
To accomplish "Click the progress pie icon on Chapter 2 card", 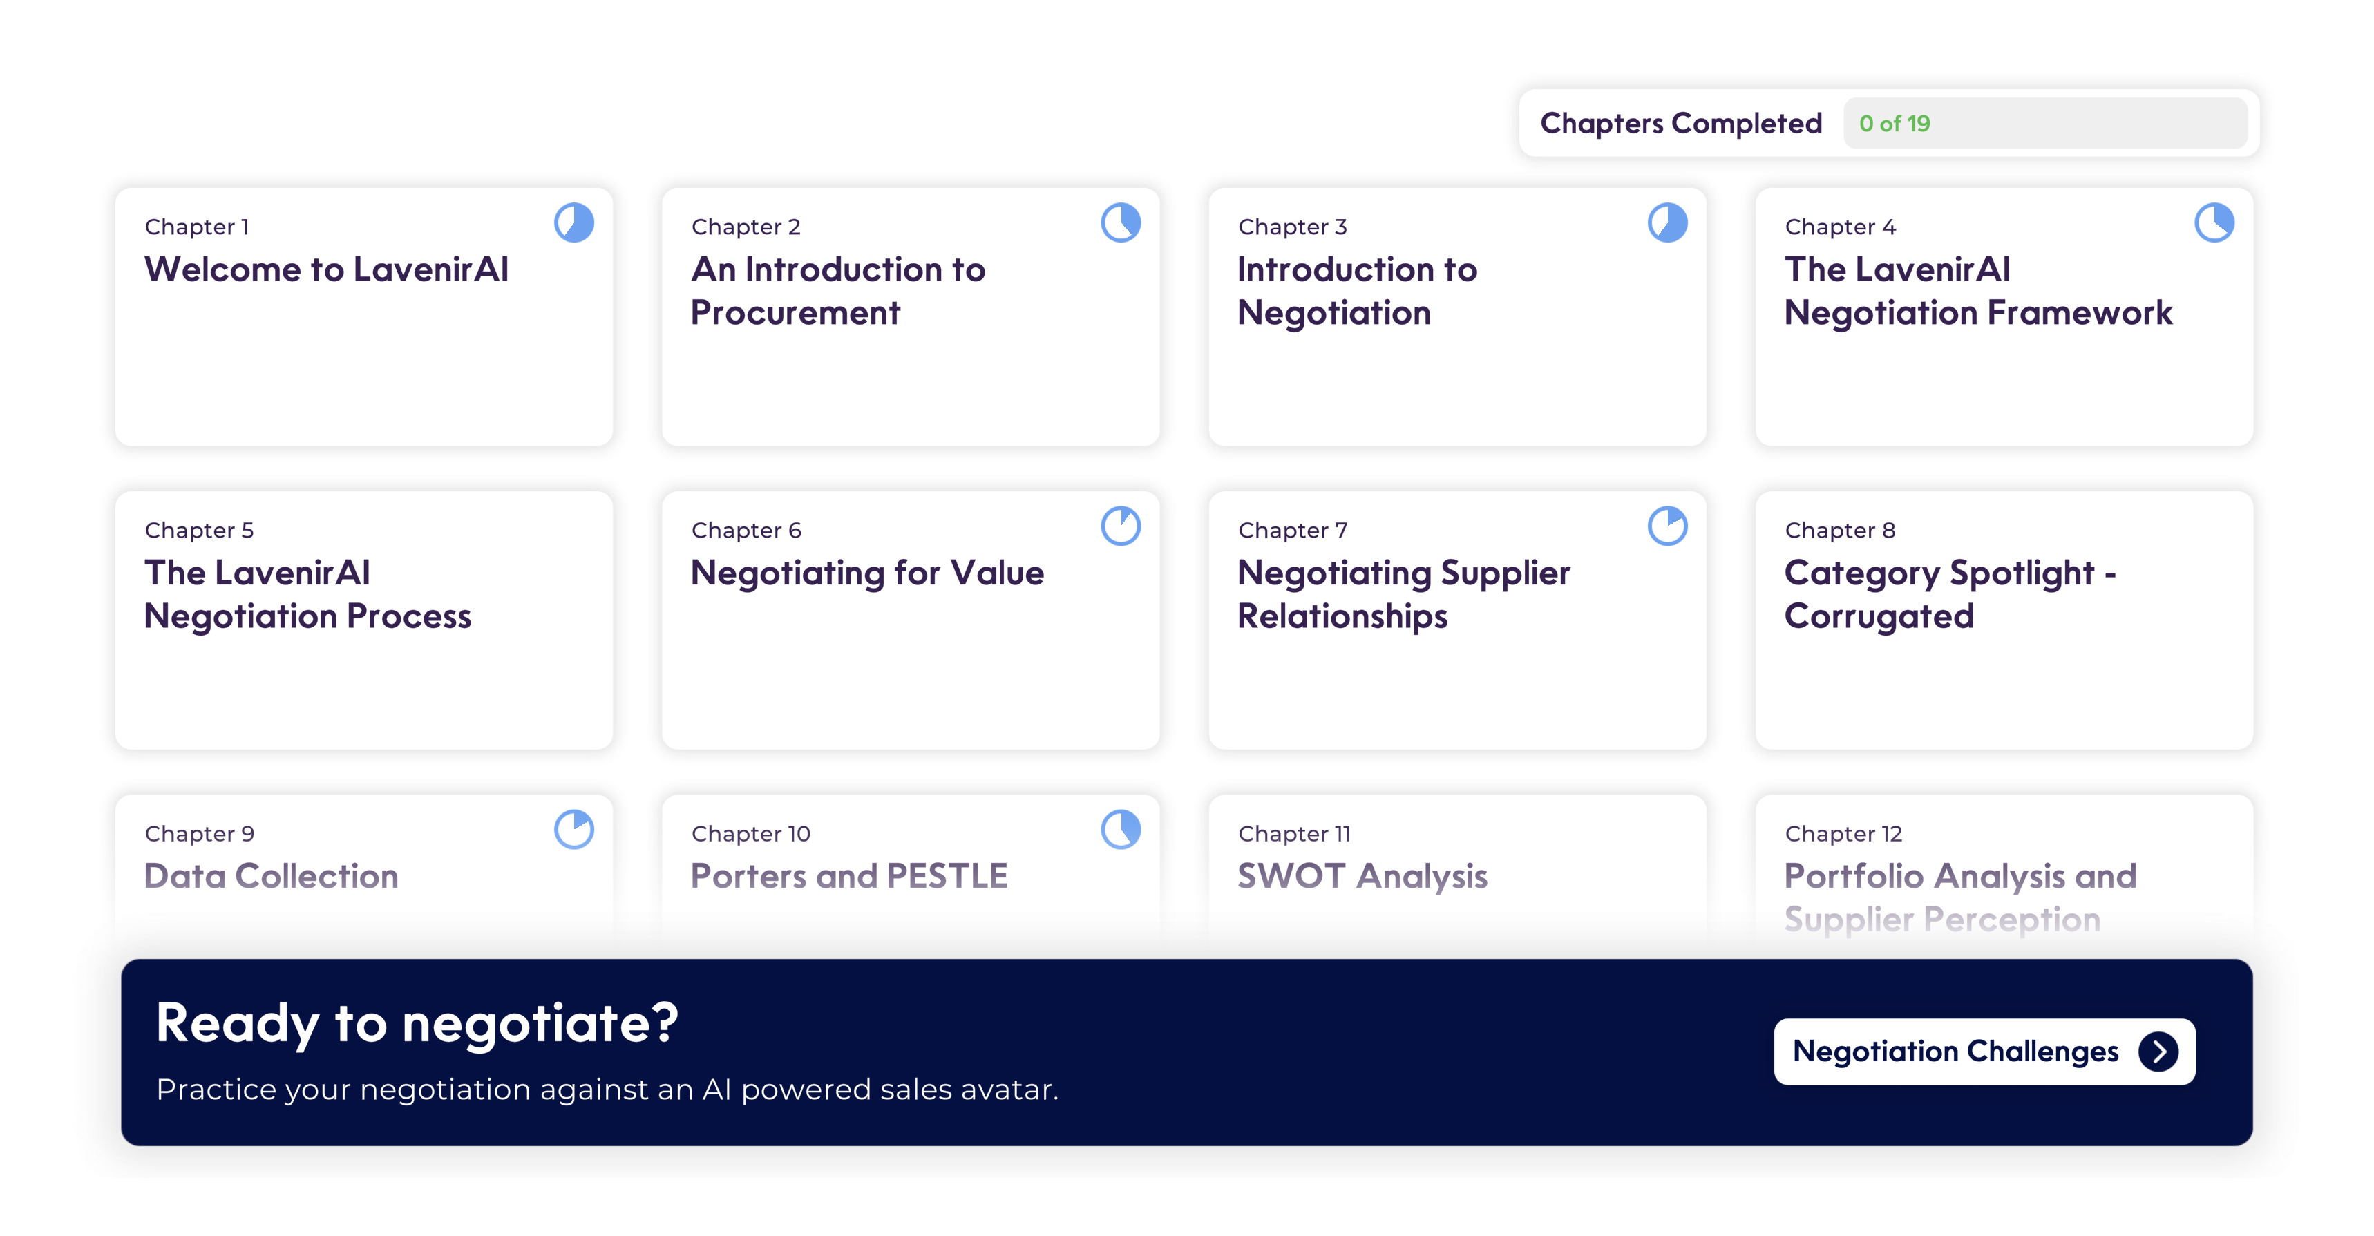I will pos(1121,223).
